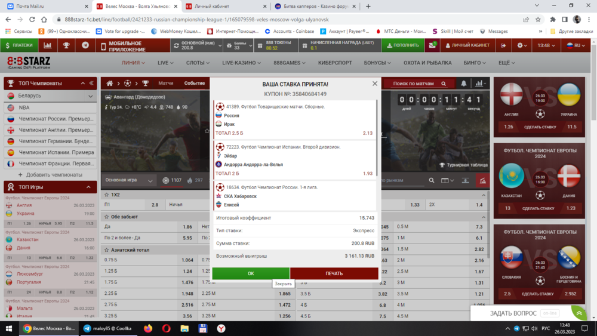Image resolution: width=597 pixels, height=336 pixels.
Task: Open ЛИЧНЫЙ КАБИНЕТ account link
Action: pyautogui.click(x=467, y=45)
